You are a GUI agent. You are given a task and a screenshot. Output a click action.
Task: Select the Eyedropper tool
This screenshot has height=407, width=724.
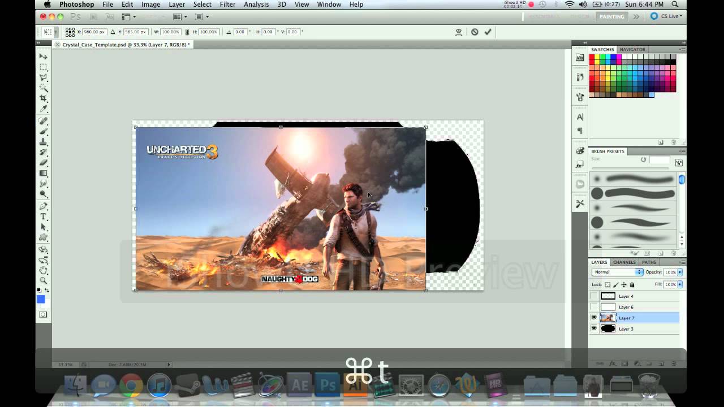[x=43, y=109]
